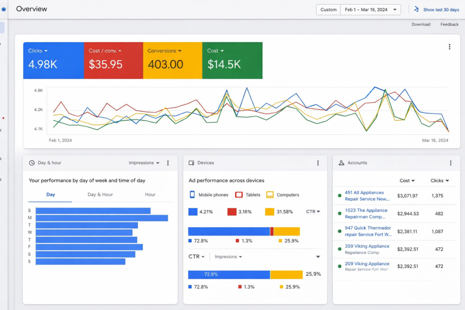Viewport: 465px width, 310px height.
Task: Open the date range dropdown
Action: [371, 10]
